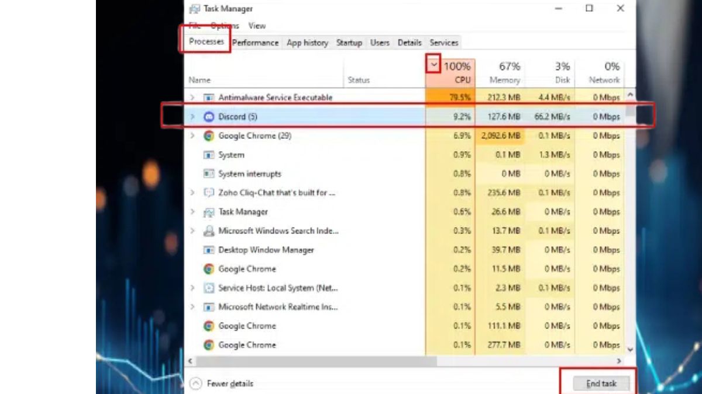Click the Task Manager title bar icon

[195, 8]
